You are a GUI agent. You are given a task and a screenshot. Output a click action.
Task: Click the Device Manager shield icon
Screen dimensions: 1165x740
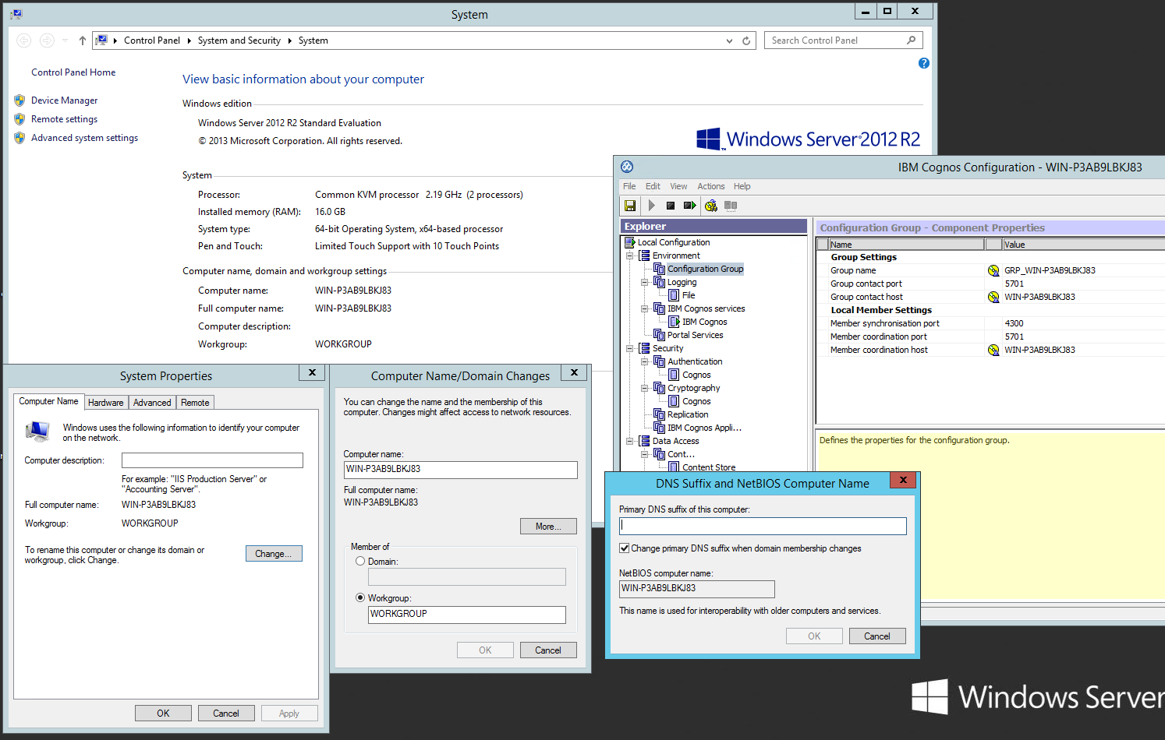tap(19, 100)
